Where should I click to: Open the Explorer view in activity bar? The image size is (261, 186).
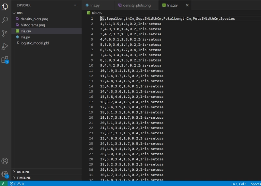click(5, 7)
